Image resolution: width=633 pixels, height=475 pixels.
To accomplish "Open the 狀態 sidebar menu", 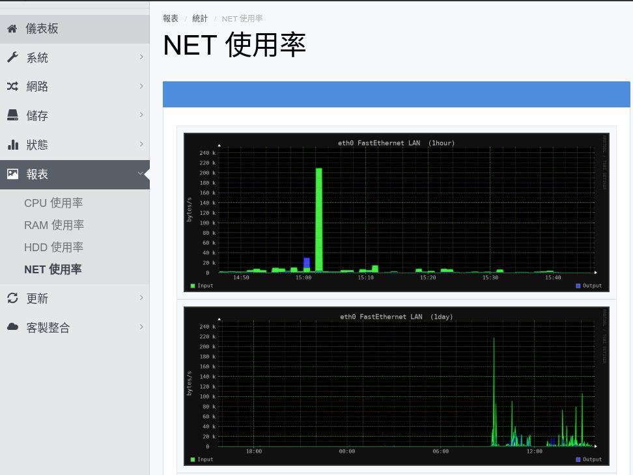I will click(x=75, y=144).
